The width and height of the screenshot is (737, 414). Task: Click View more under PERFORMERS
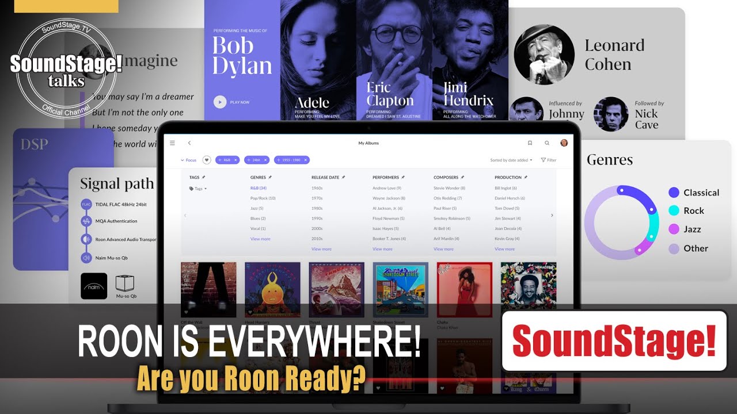[382, 249]
